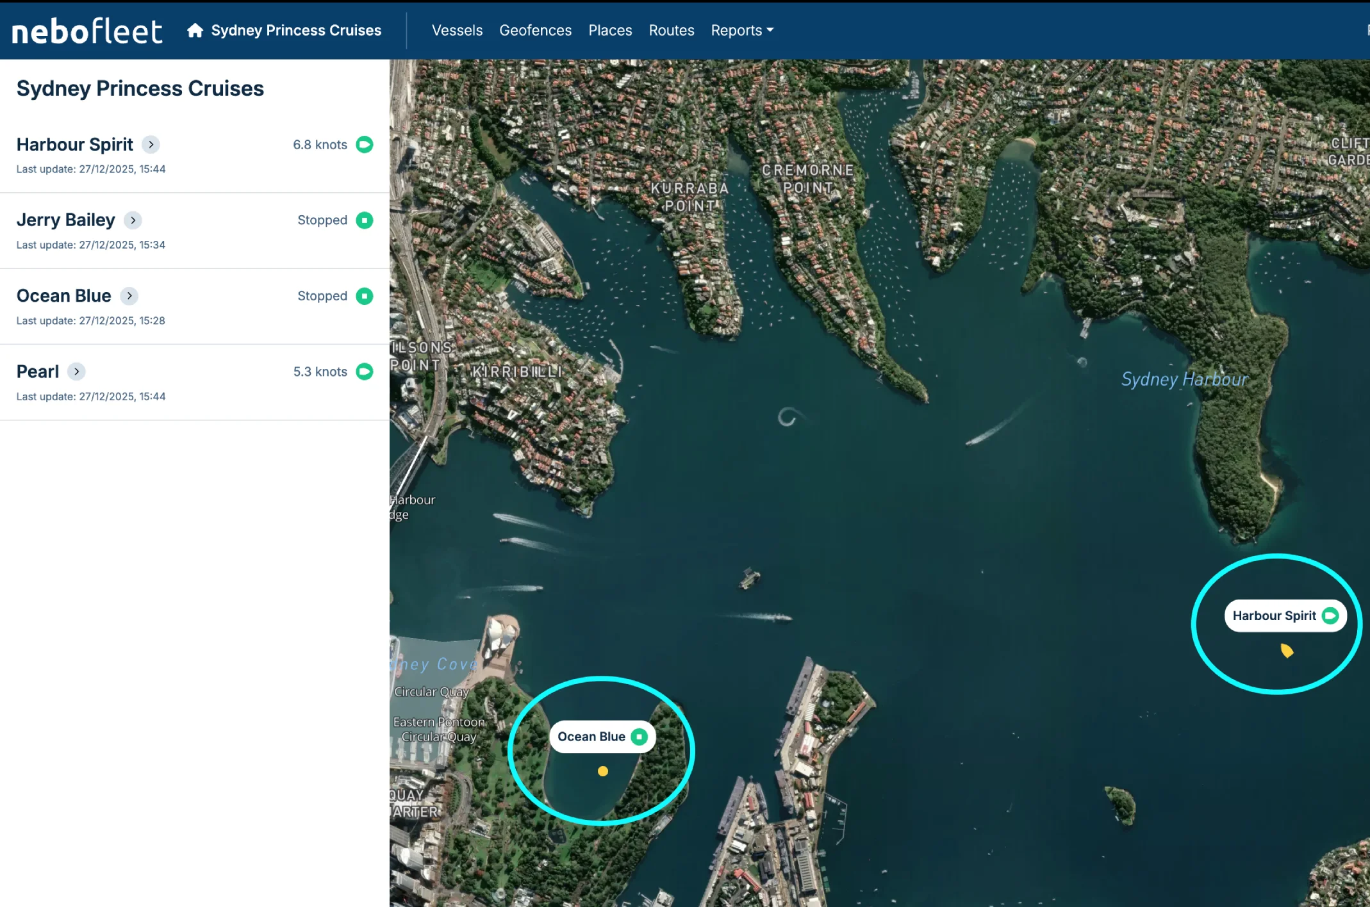Expand Jerry Bailey details chevron
Image resolution: width=1370 pixels, height=907 pixels.
click(x=133, y=220)
